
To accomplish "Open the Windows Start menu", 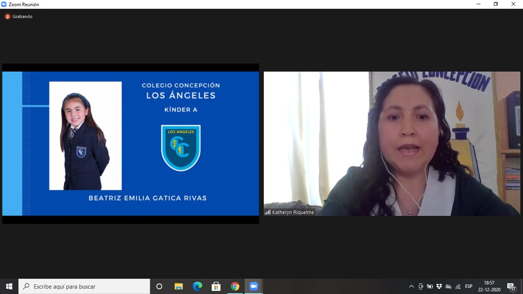I will 9,286.
